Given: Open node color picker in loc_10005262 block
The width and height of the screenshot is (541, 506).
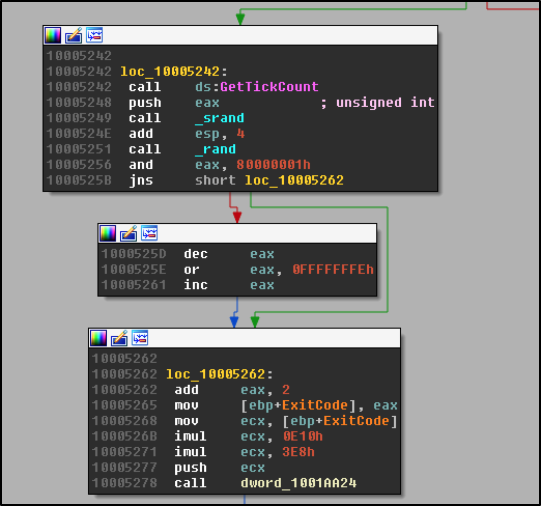Looking at the screenshot, I should coord(99,338).
